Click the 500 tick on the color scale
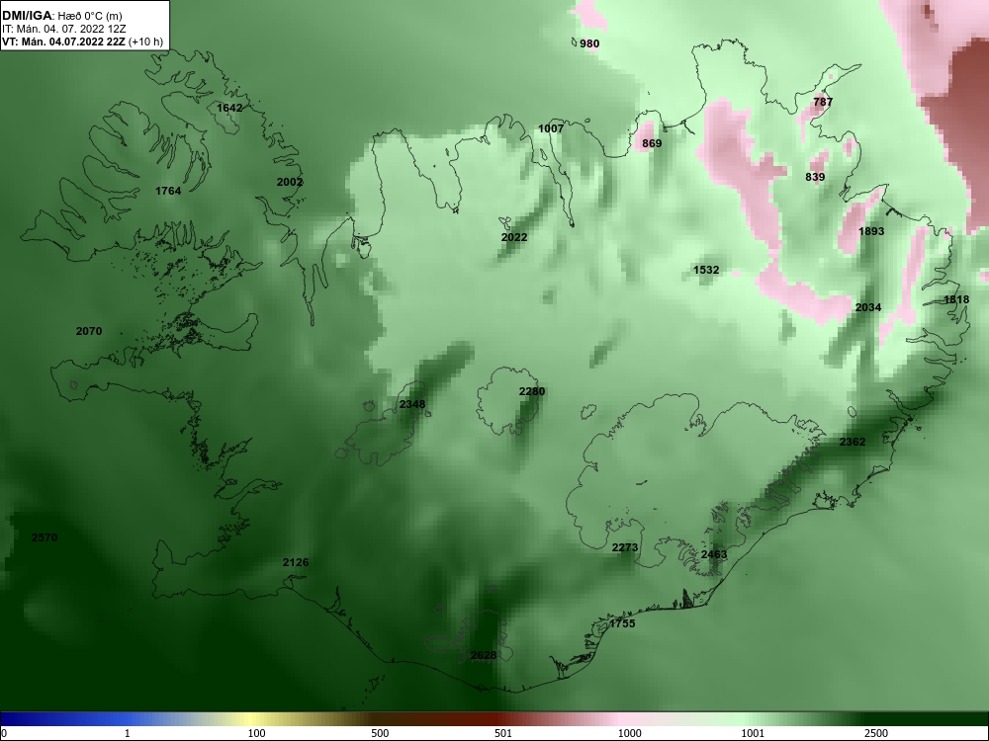This screenshot has height=741, width=989. 381,733
